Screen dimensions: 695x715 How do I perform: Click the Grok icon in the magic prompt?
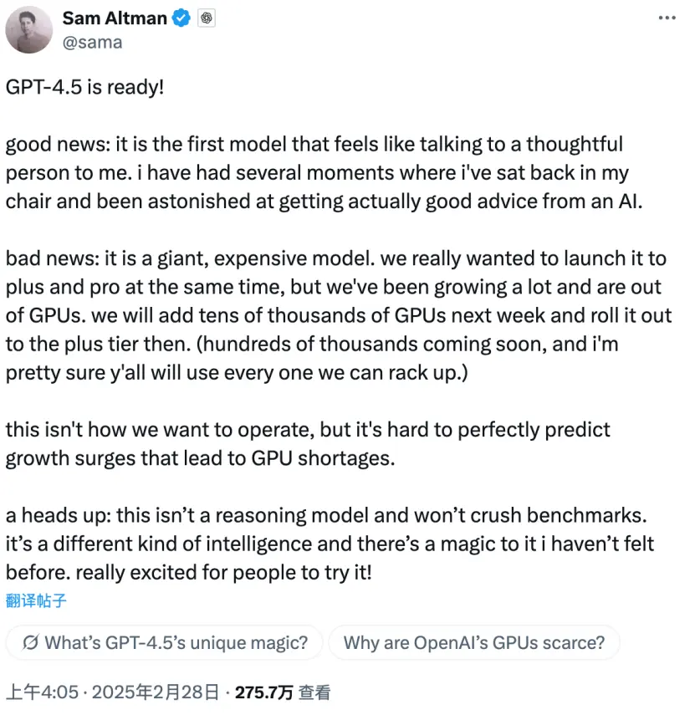pyautogui.click(x=32, y=643)
